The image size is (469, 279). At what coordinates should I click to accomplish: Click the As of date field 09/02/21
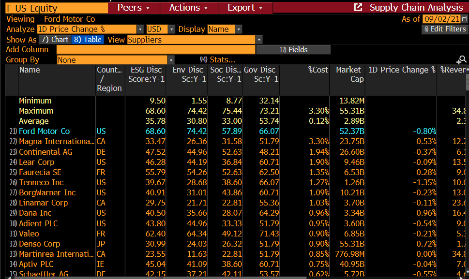point(442,19)
